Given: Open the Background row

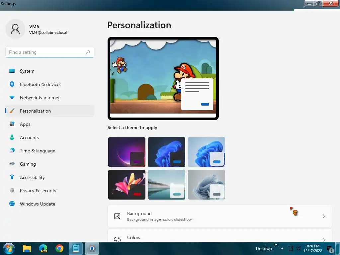Looking at the screenshot, I should tap(220, 216).
